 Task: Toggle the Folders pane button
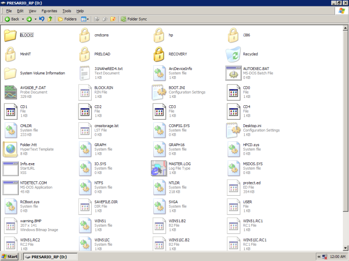(x=67, y=19)
